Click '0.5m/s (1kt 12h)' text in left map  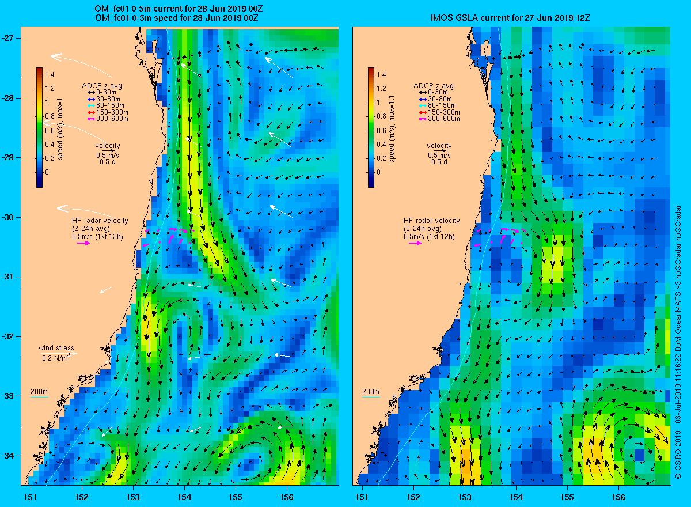(97, 237)
